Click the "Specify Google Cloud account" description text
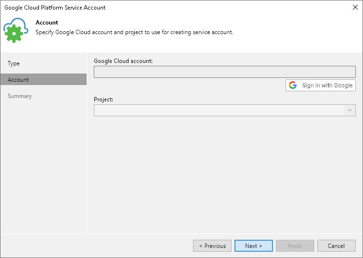Screen dimensions: 363x258 [x=134, y=32]
